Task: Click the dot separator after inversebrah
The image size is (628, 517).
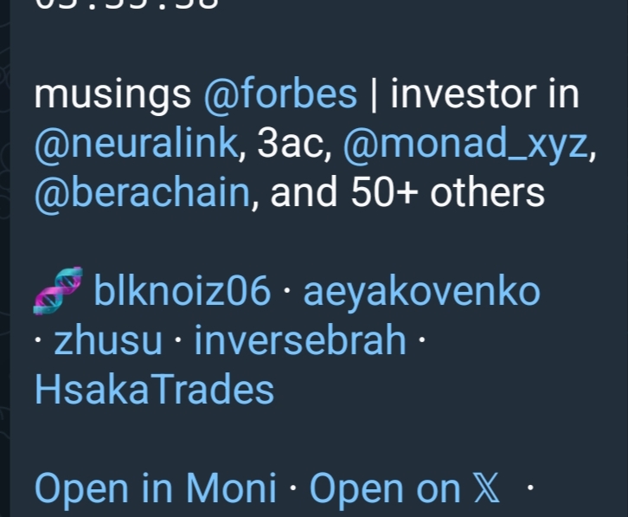Action: (x=421, y=341)
